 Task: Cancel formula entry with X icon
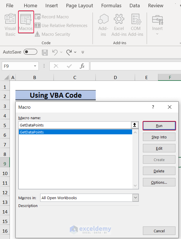click(x=56, y=66)
